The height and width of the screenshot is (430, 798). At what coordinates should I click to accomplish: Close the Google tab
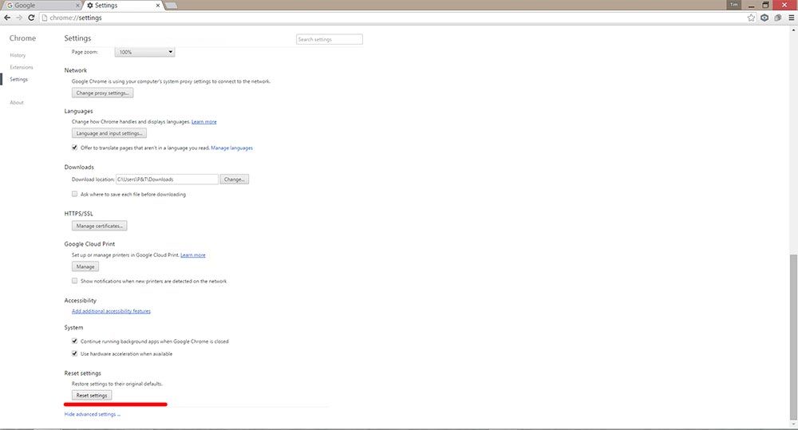click(78, 6)
